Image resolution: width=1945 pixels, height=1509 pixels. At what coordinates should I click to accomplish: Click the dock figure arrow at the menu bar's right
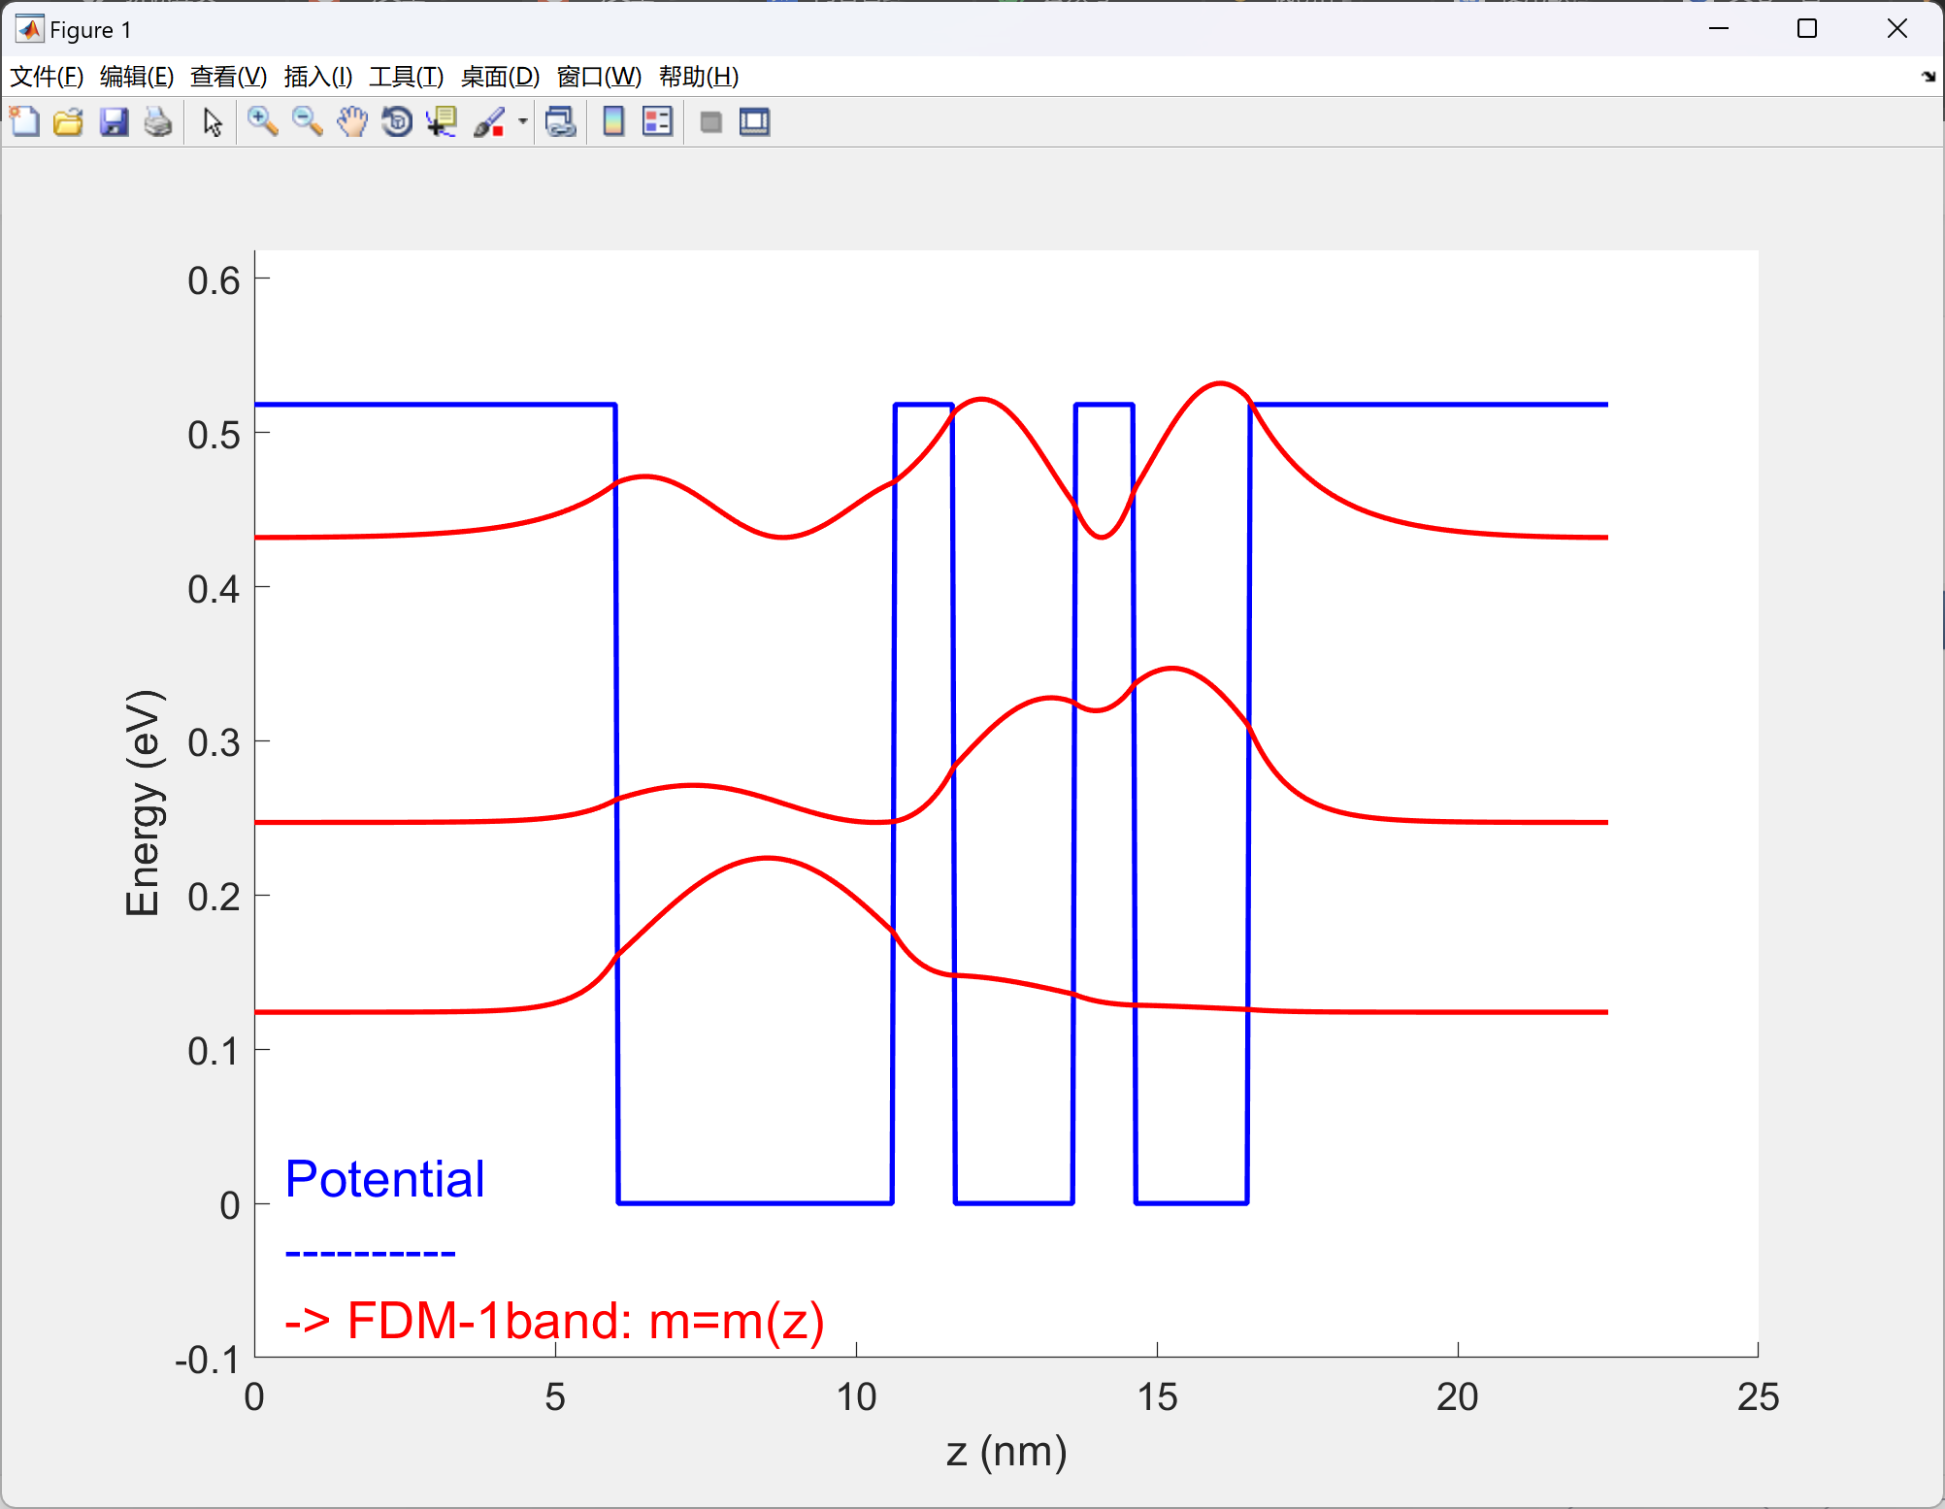[1928, 77]
